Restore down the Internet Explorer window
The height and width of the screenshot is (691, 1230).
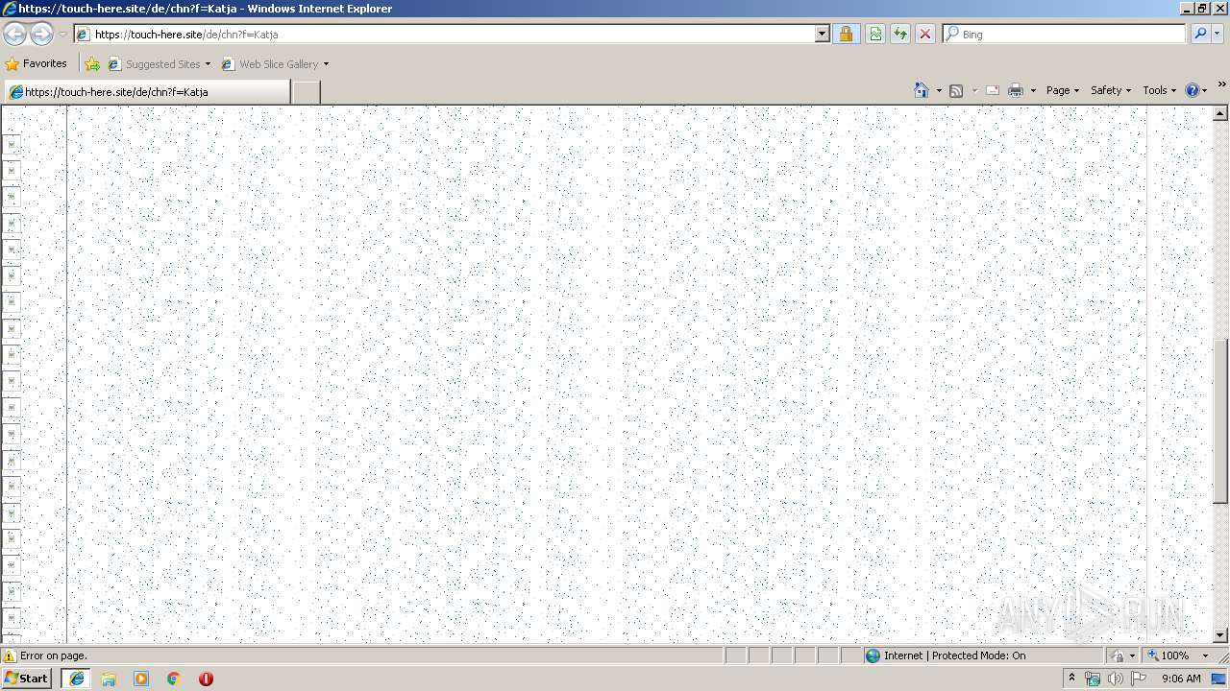(x=1202, y=9)
